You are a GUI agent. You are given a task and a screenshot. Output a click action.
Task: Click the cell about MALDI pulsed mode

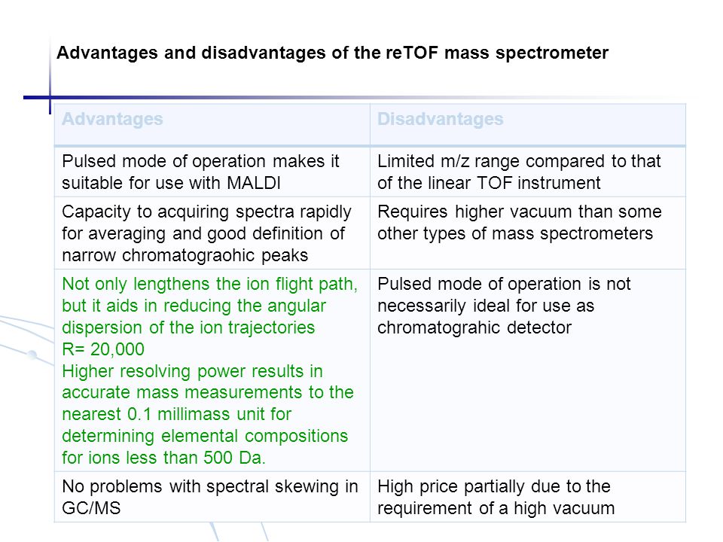coord(212,172)
